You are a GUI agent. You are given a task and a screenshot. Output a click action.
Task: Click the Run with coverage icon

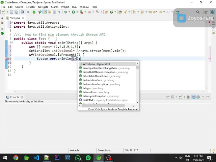pos(81,12)
